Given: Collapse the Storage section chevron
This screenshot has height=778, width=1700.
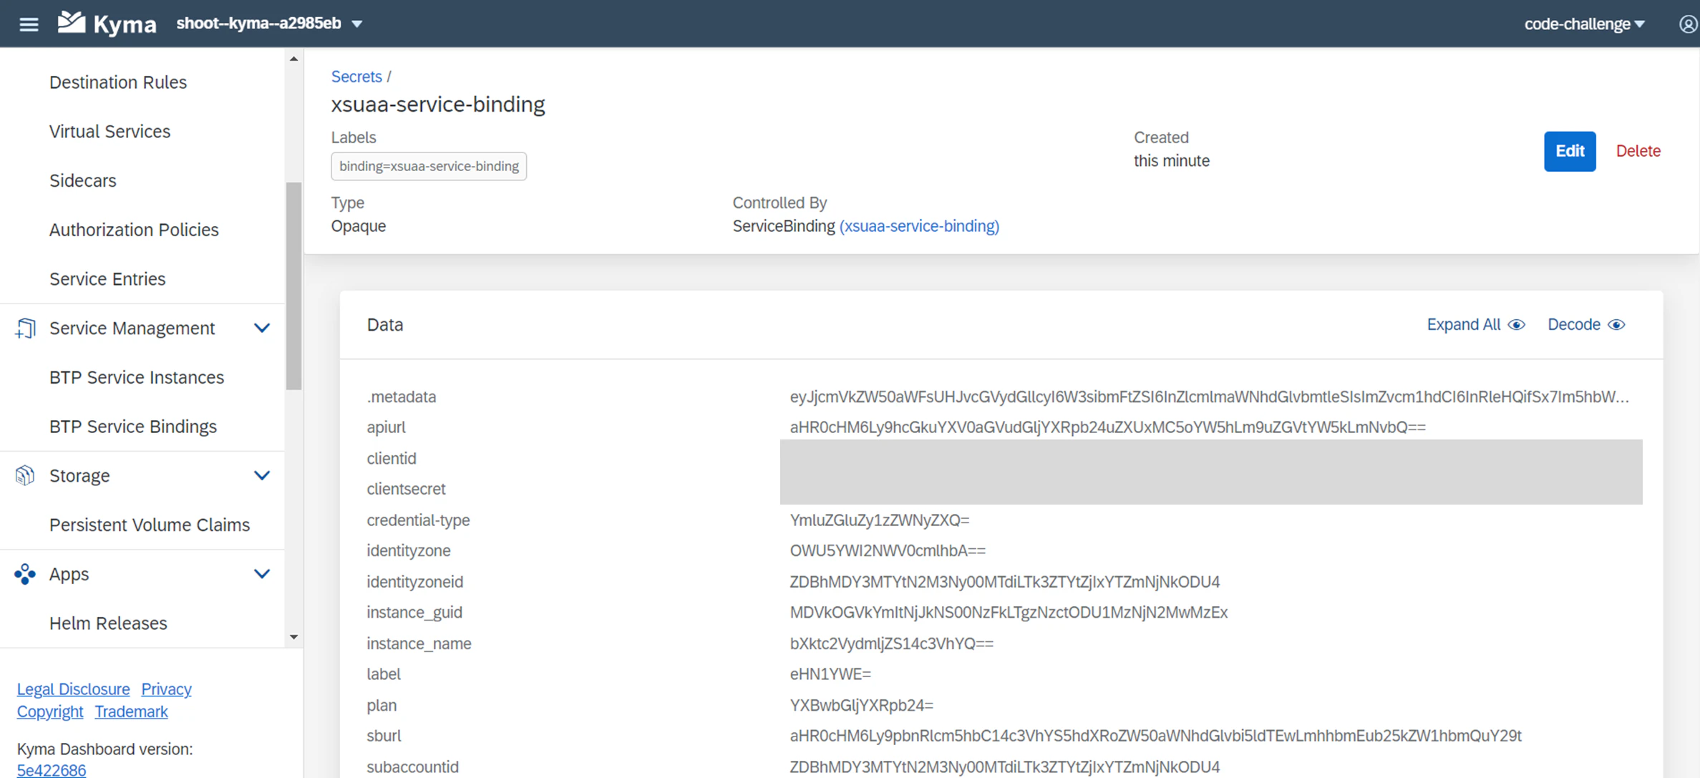Looking at the screenshot, I should click(262, 475).
